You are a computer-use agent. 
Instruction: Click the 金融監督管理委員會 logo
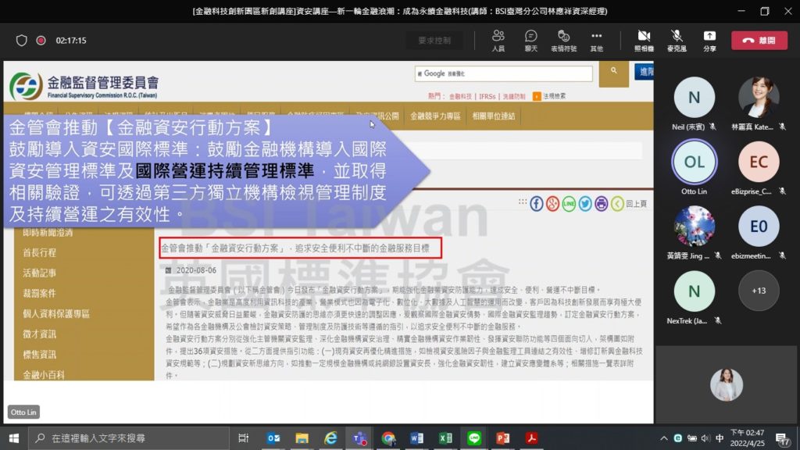pos(84,86)
